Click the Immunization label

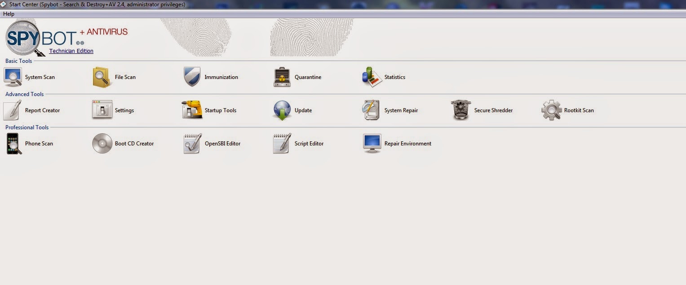click(221, 77)
